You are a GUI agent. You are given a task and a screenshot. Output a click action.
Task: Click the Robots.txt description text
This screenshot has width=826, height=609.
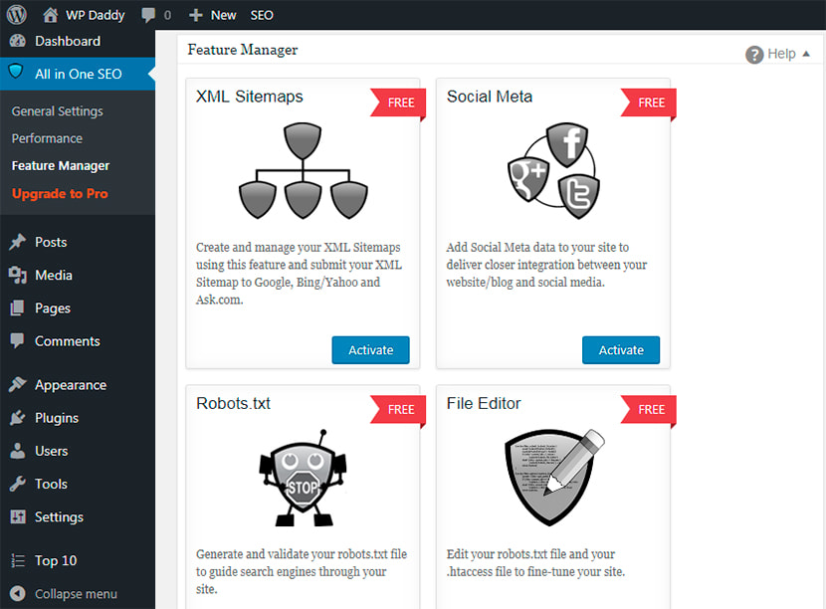[302, 571]
